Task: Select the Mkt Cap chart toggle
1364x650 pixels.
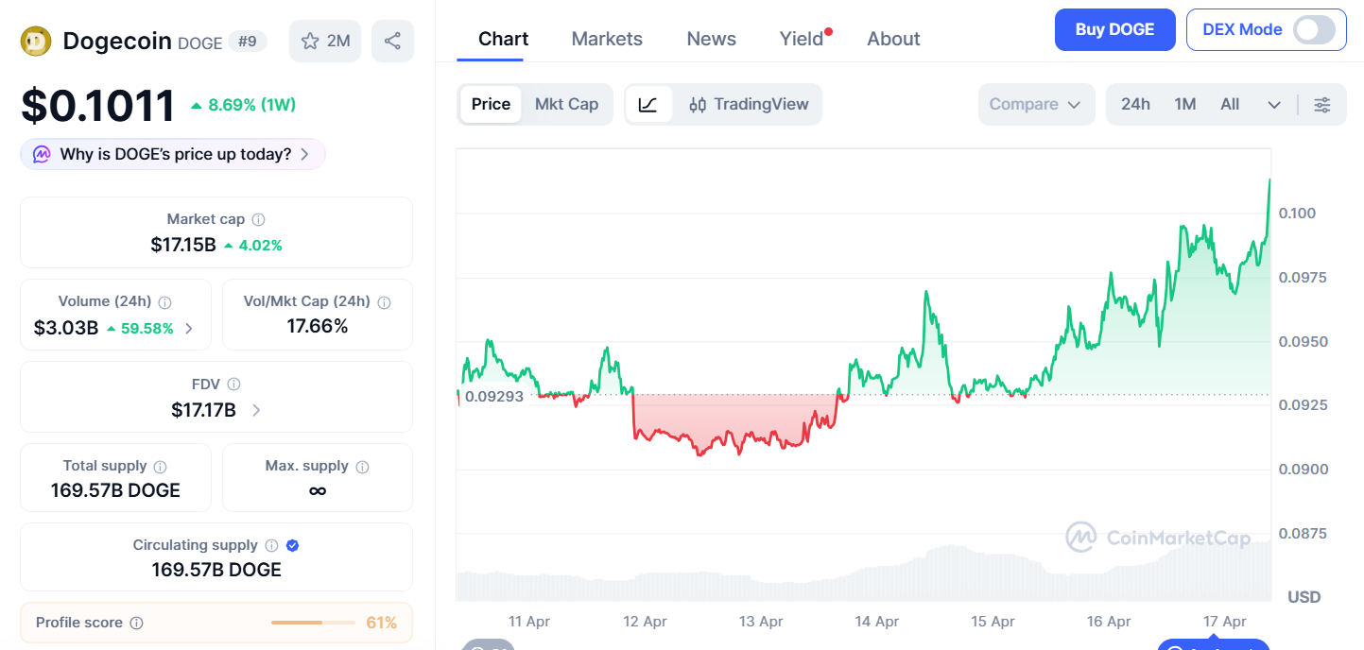Action: click(x=566, y=104)
